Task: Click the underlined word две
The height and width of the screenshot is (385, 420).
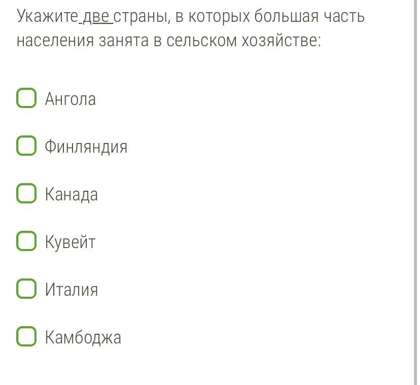Action: 96,17
